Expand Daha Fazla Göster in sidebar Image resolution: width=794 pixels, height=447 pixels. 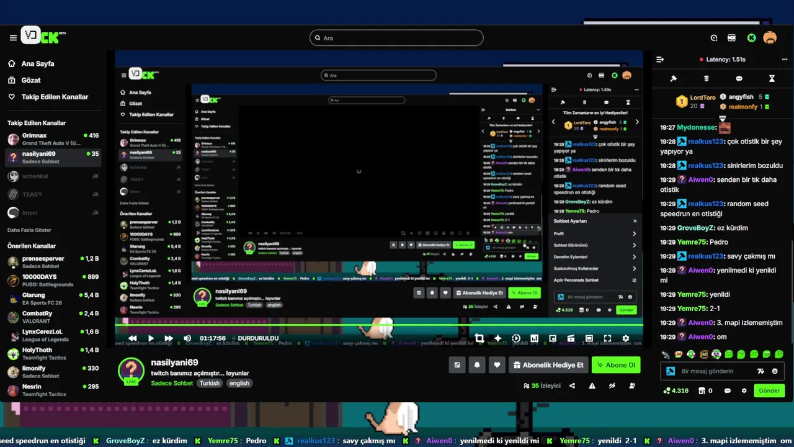(x=29, y=230)
